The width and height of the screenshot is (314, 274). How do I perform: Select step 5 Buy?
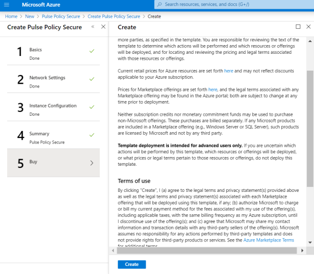(x=53, y=163)
